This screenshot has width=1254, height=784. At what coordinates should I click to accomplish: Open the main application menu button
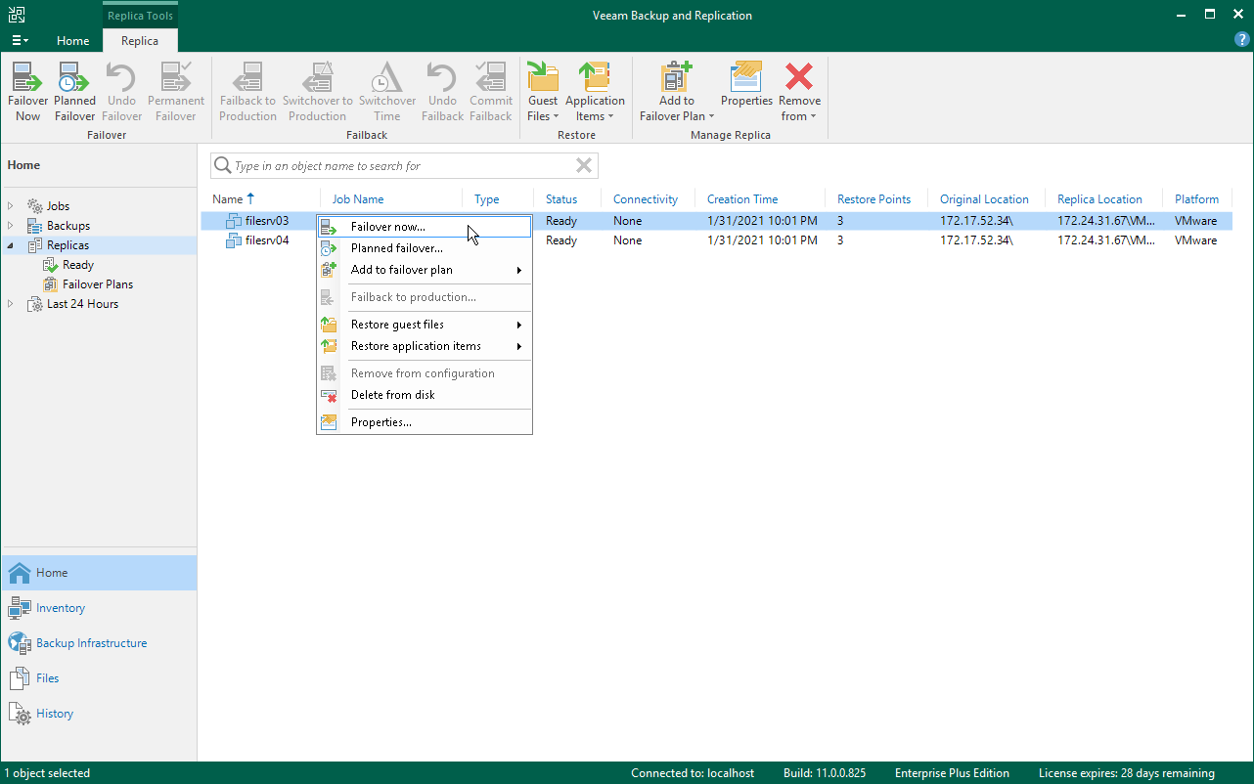[x=20, y=41]
